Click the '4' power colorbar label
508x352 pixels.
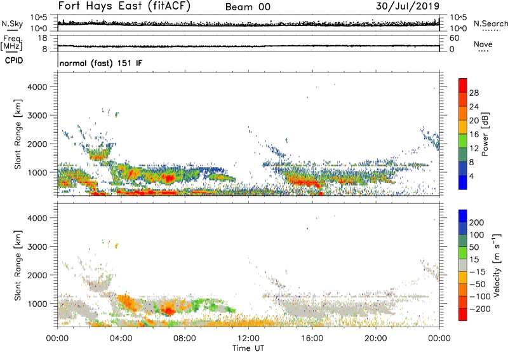[x=471, y=176]
